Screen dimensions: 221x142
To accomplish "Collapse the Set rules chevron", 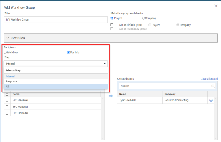I will [x=8, y=38].
